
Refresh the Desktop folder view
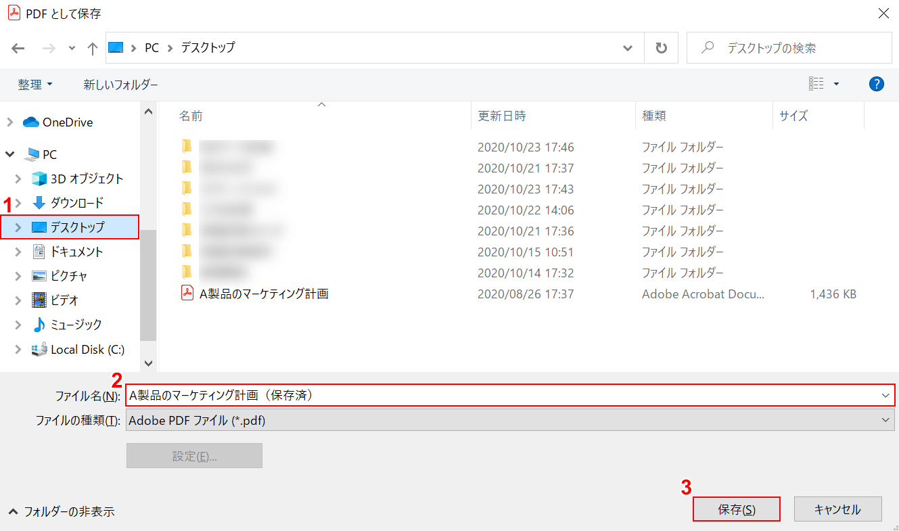pyautogui.click(x=662, y=48)
